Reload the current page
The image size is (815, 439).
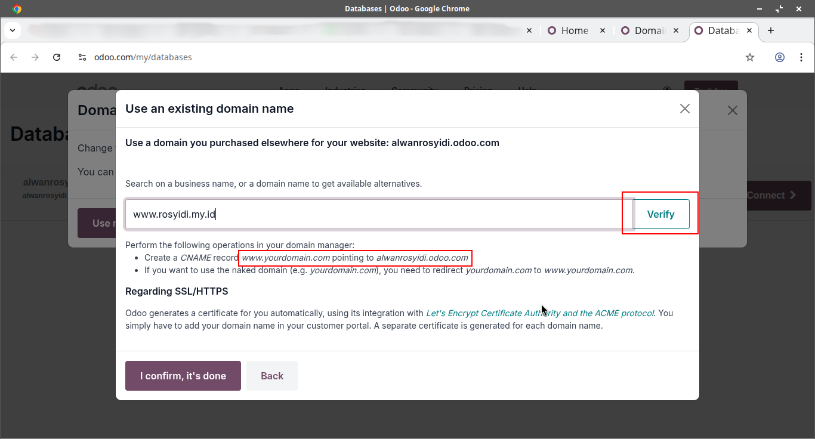(57, 57)
